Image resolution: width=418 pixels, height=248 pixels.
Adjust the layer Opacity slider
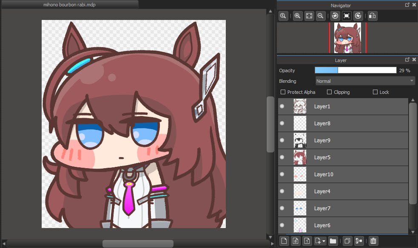(x=355, y=70)
